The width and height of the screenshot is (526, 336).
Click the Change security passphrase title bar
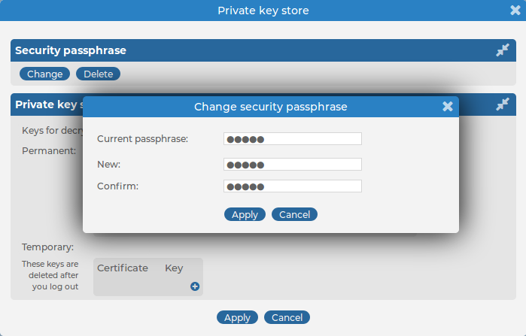pos(270,107)
